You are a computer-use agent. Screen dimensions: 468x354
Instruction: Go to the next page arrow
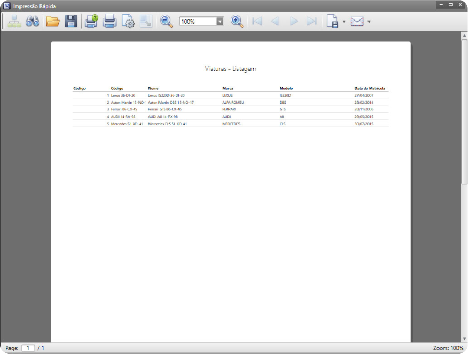pos(294,22)
